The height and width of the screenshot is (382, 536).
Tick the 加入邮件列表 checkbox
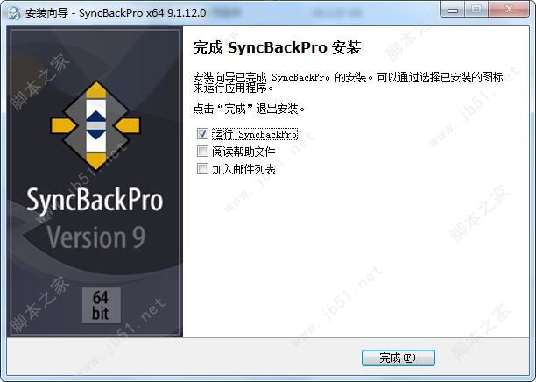click(202, 168)
